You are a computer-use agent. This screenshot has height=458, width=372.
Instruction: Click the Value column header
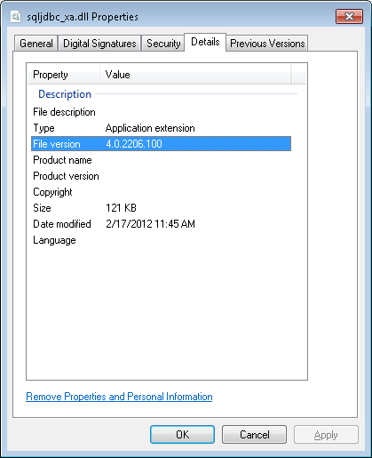tap(195, 75)
